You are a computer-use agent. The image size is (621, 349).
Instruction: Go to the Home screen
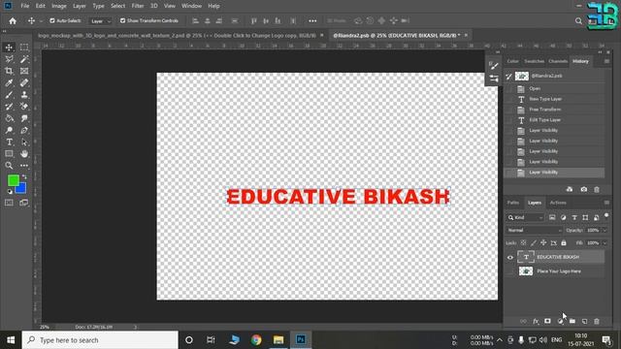(13, 21)
